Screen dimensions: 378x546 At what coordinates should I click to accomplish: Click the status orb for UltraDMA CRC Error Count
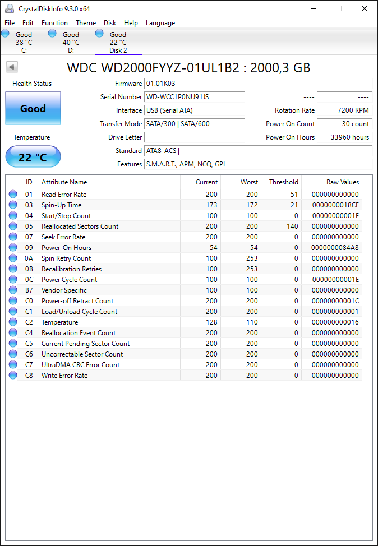(x=13, y=364)
